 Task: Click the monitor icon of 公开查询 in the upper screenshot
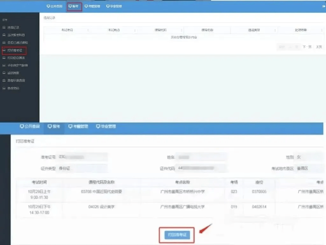(48, 6)
